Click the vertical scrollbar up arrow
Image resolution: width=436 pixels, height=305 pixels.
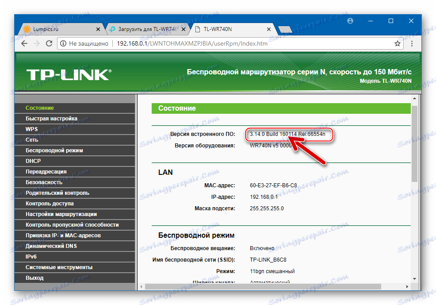(x=414, y=99)
